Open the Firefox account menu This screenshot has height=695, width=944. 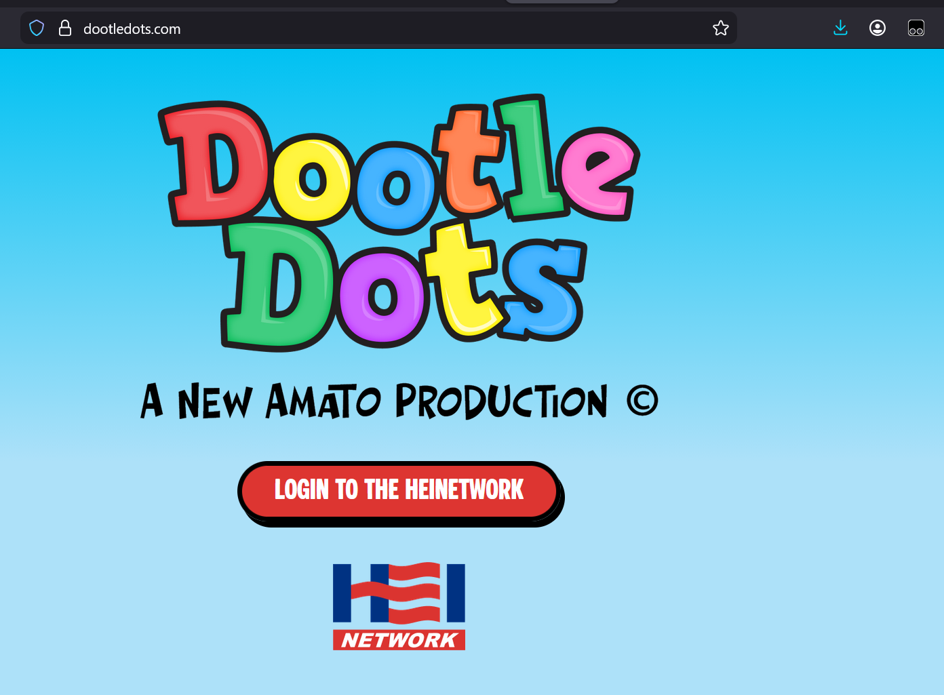878,28
